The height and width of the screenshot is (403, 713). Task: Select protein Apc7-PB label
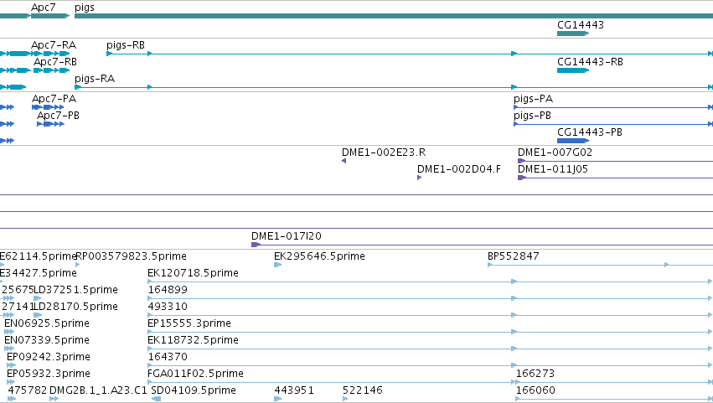(58, 116)
